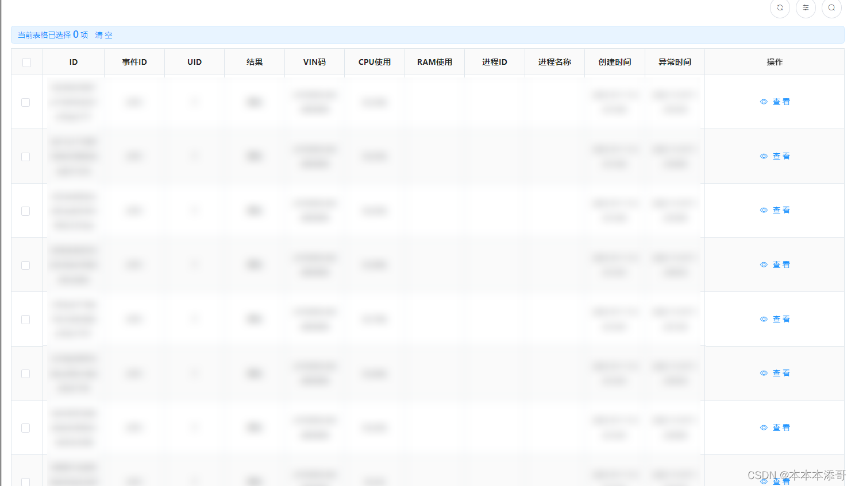Click the refresh table icon
Screen dimensions: 855x486
(x=780, y=8)
